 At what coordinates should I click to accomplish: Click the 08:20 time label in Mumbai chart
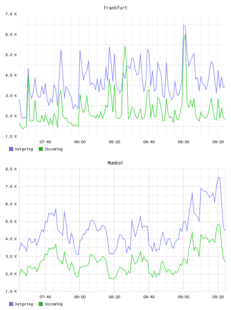[x=114, y=297]
